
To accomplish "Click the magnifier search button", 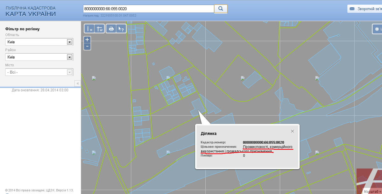I will [x=221, y=9].
